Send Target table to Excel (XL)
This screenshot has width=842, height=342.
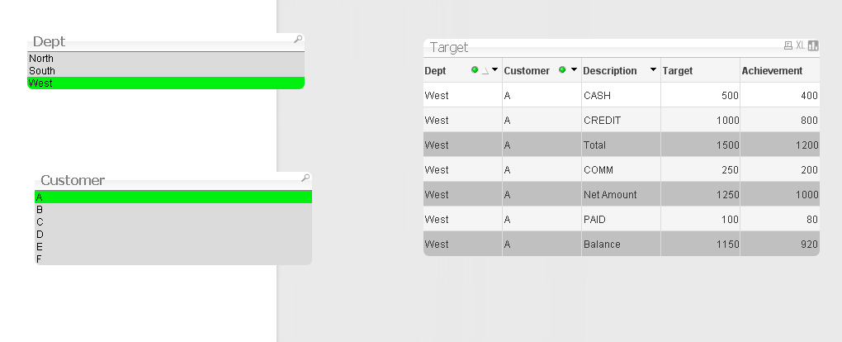point(800,45)
